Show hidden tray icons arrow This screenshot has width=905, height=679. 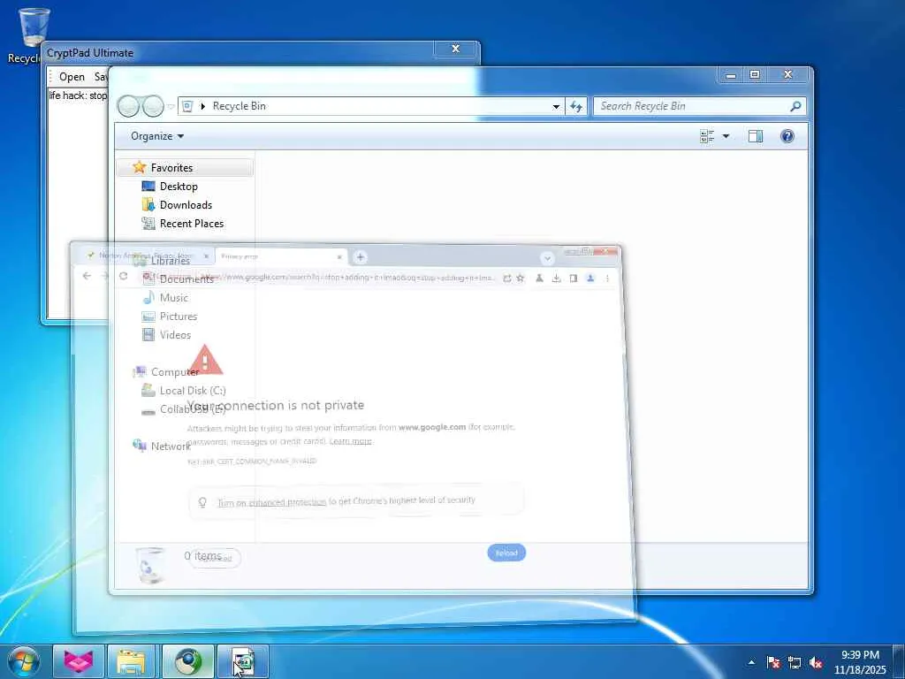pyautogui.click(x=751, y=662)
